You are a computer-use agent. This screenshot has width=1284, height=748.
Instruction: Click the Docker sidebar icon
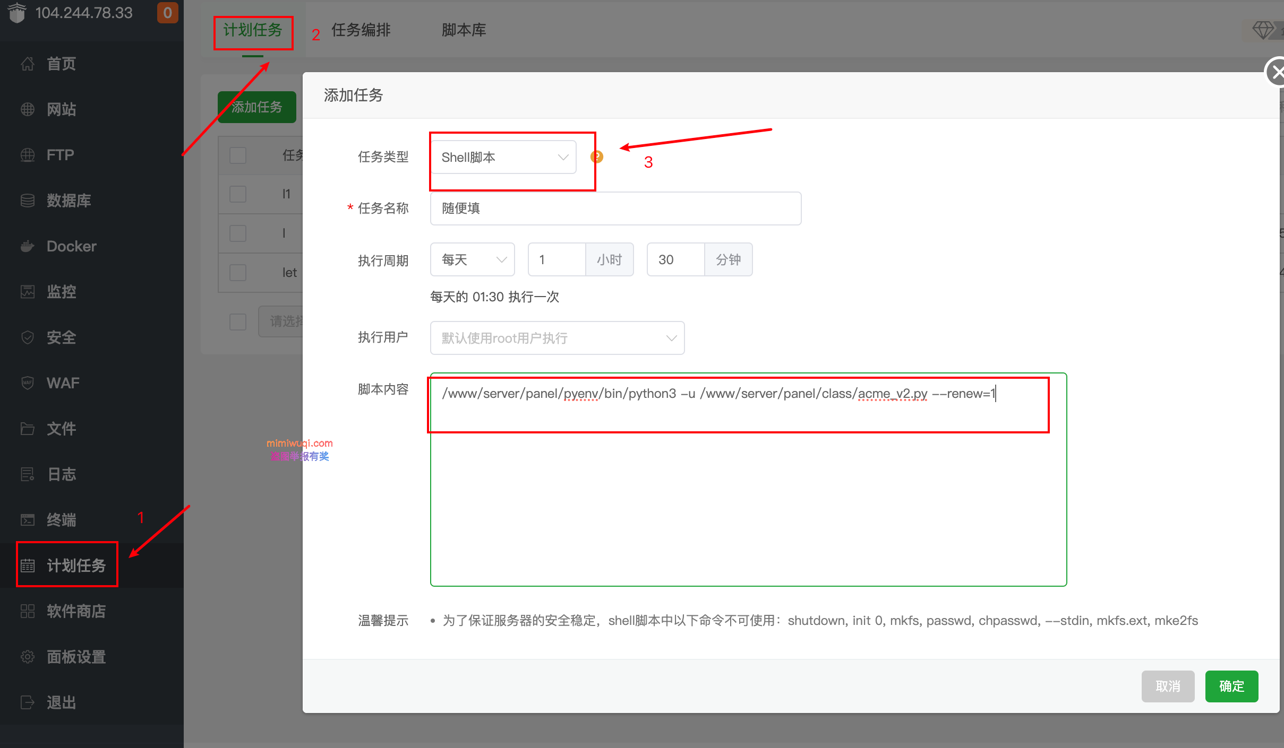pos(25,246)
